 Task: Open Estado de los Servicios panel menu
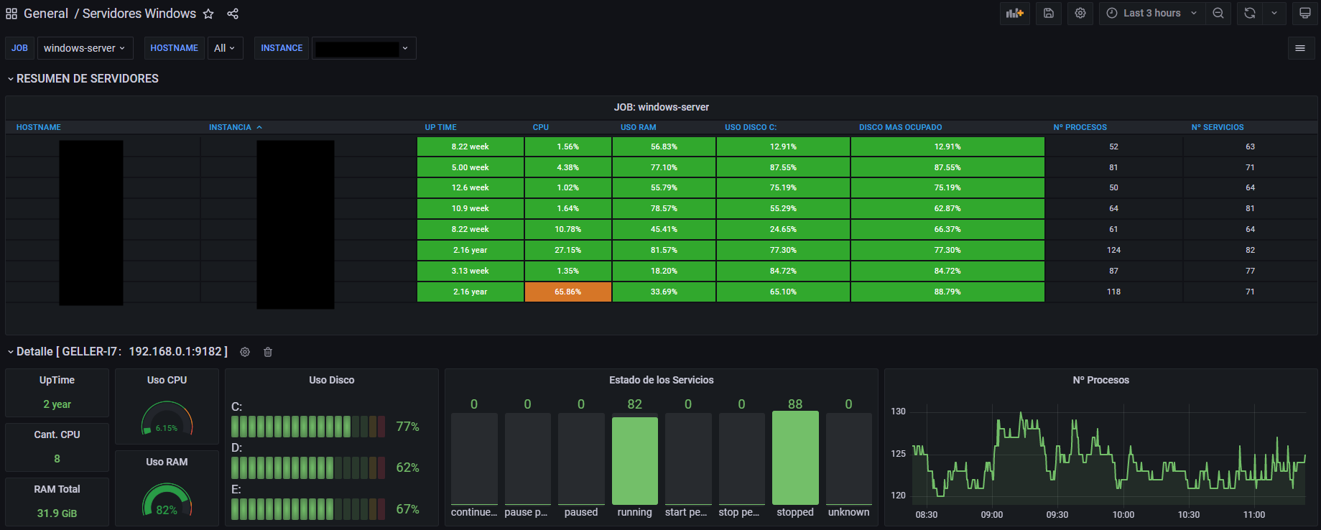point(662,380)
